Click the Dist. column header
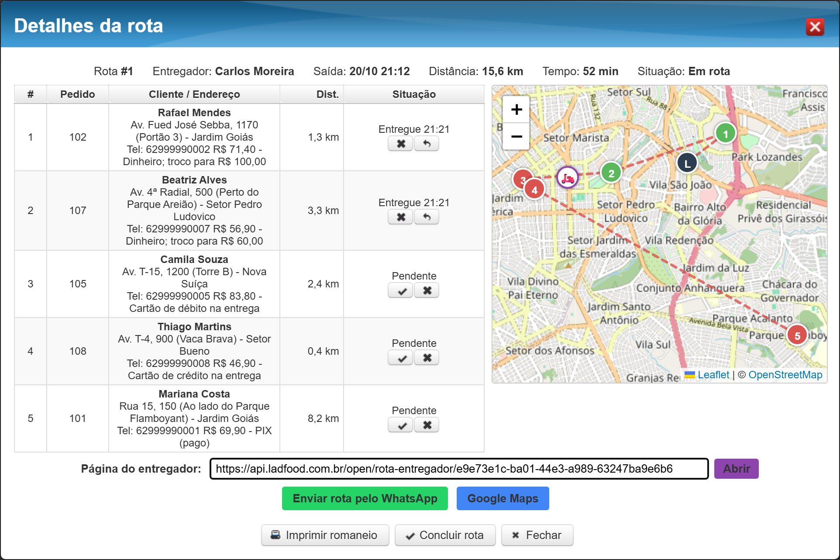The image size is (840, 560). [312, 94]
